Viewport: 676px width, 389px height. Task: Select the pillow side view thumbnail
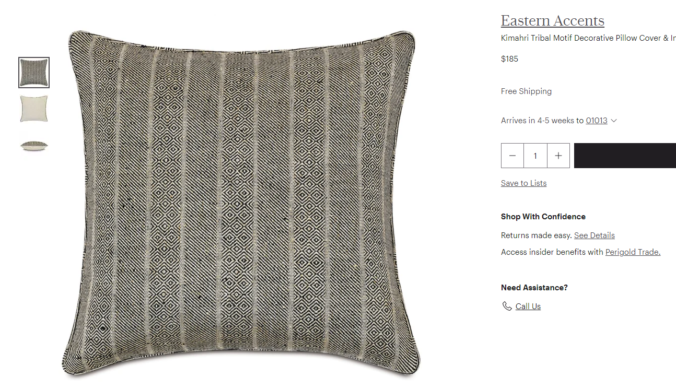34,145
